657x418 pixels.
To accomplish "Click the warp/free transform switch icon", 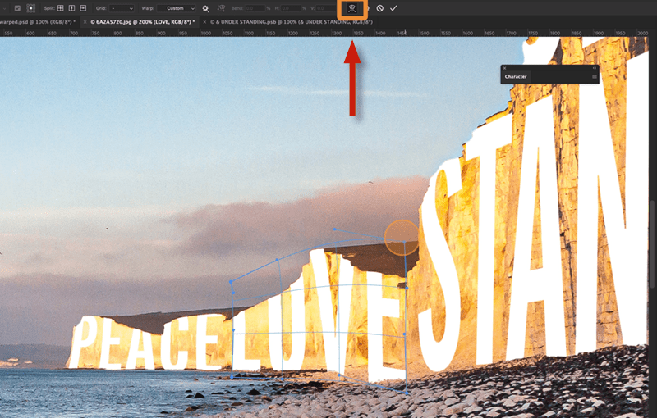I will (352, 7).
